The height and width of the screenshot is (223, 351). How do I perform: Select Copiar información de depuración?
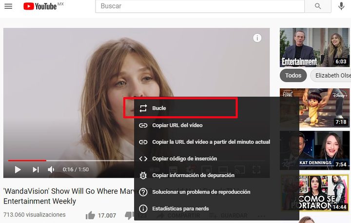[216, 175]
